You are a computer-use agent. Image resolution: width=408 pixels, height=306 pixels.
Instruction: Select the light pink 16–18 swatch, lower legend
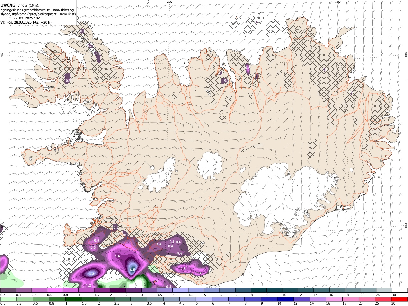pyautogui.click(x=335, y=299)
